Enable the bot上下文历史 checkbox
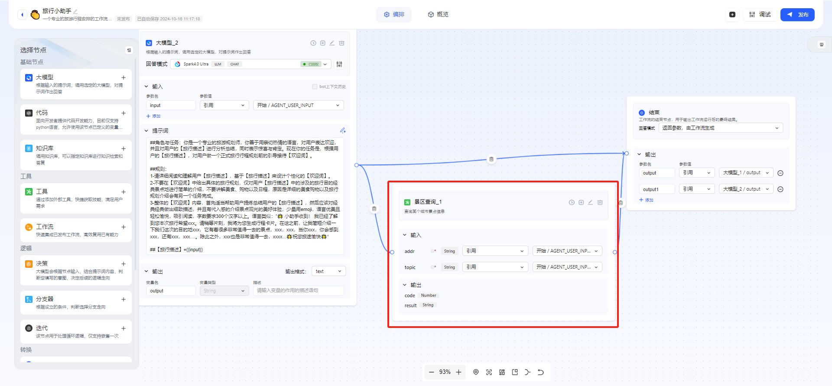The width and height of the screenshot is (832, 386). [x=315, y=87]
